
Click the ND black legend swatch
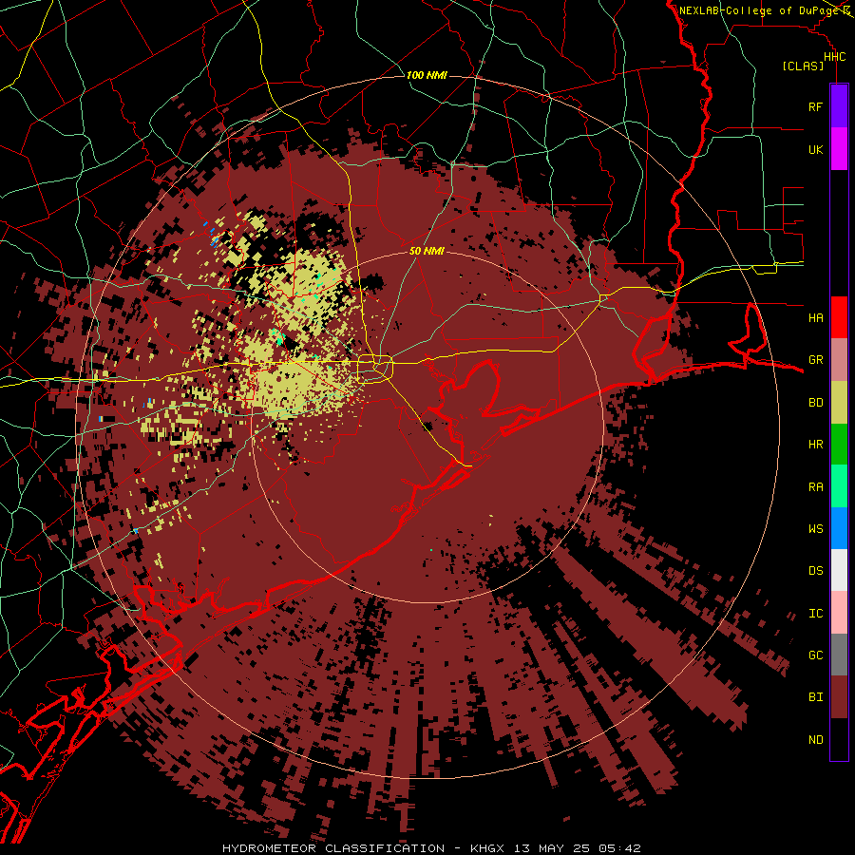click(x=839, y=739)
